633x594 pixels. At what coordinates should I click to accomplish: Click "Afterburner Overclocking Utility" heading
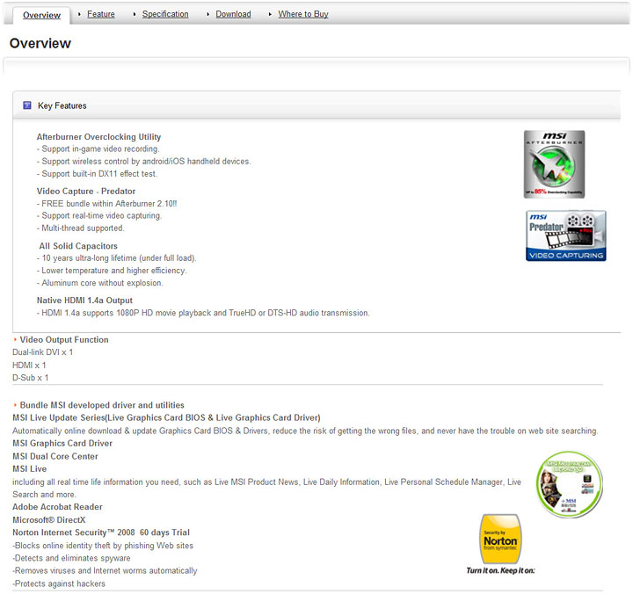point(98,137)
